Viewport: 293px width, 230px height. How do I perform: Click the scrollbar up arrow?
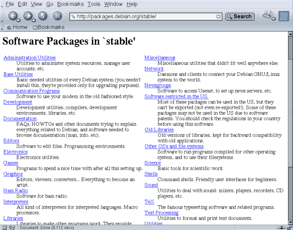click(x=290, y=34)
